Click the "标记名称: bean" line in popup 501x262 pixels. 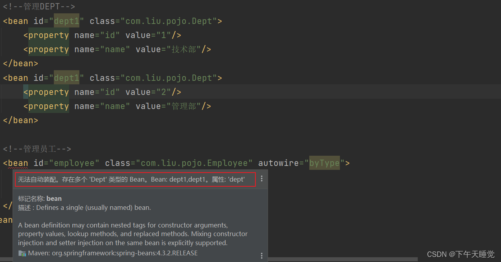point(40,198)
